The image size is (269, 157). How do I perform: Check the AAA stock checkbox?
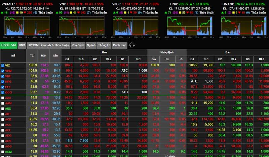click(x=3, y=97)
